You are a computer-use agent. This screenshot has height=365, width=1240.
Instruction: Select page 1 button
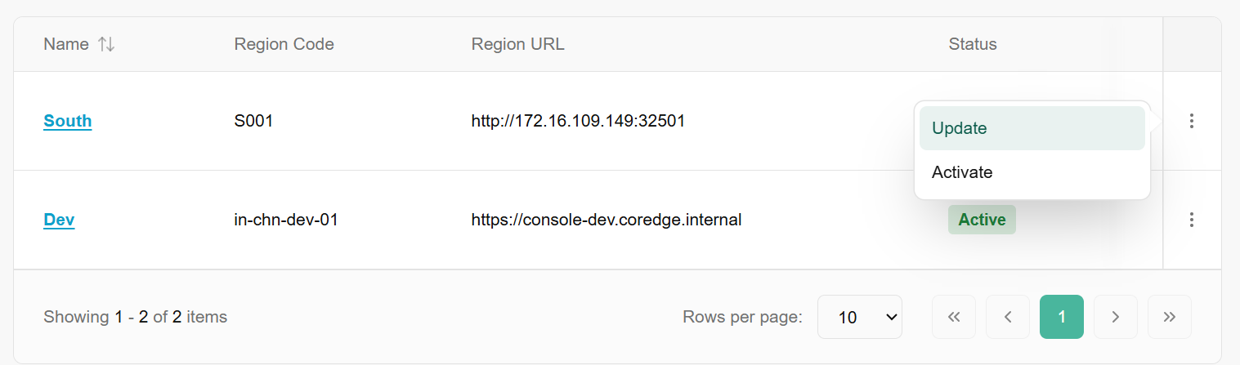coord(1062,317)
